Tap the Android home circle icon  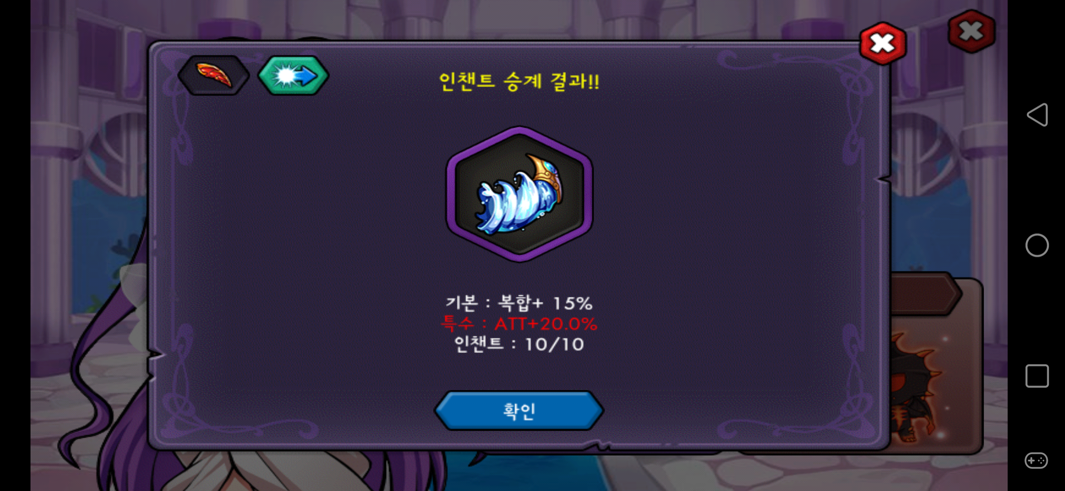coord(1037,245)
